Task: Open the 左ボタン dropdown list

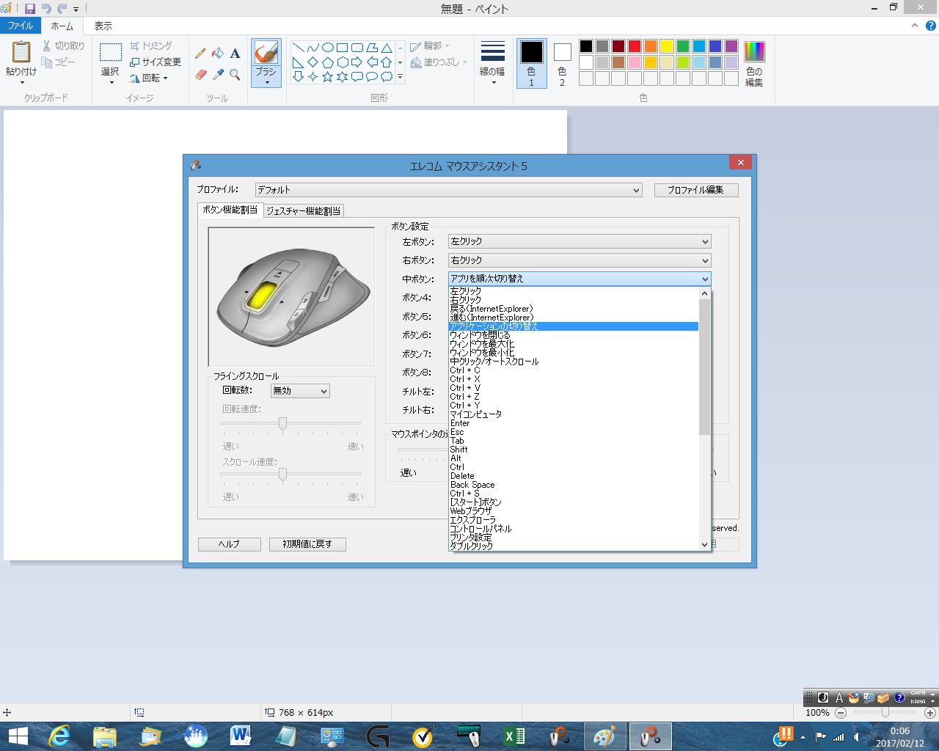Action: pos(579,241)
